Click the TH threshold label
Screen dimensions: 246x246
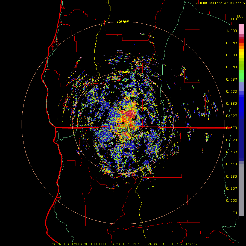(x=235, y=213)
